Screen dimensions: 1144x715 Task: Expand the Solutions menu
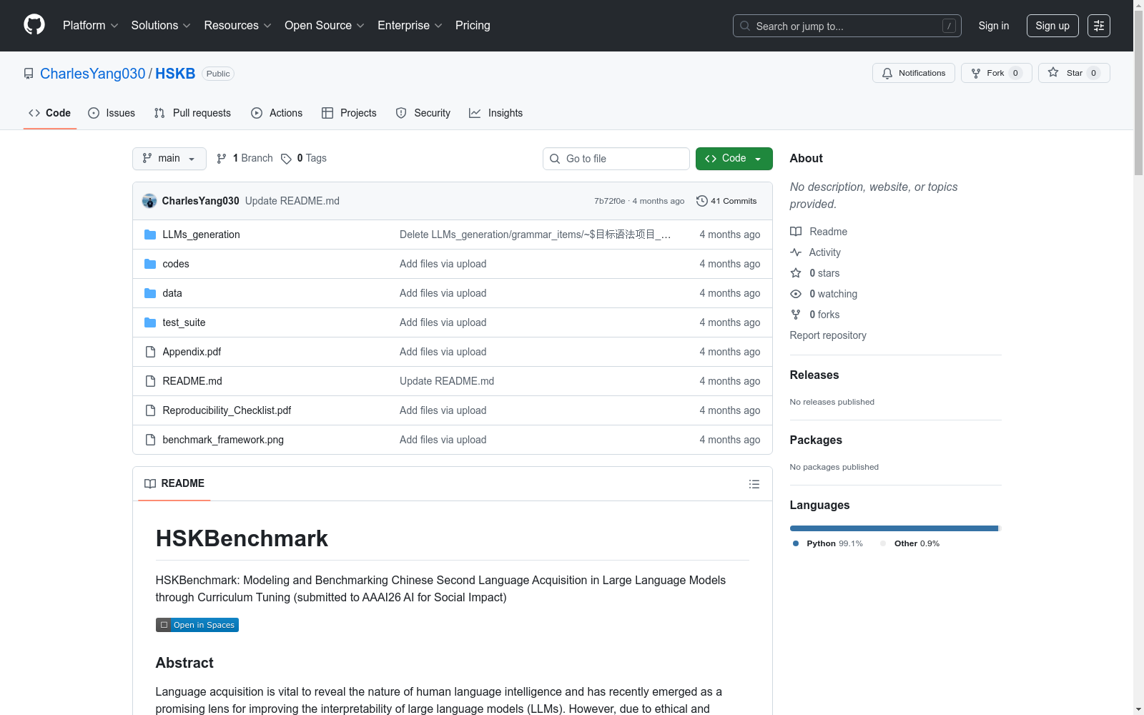161,26
